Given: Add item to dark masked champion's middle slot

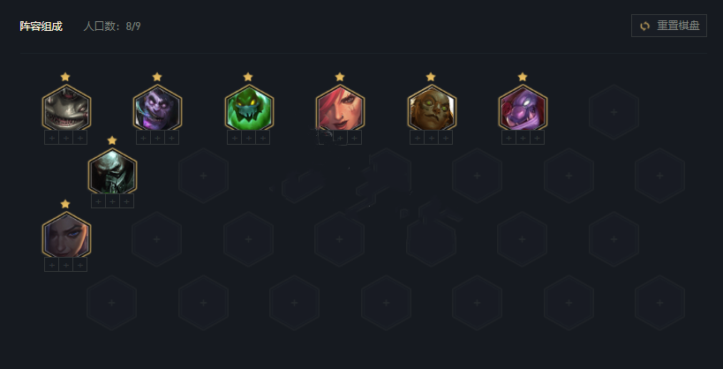Looking at the screenshot, I should [x=112, y=201].
